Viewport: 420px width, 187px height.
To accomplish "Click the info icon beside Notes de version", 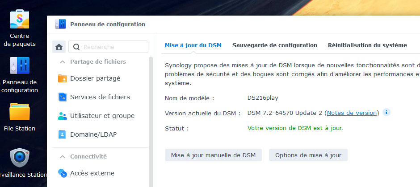I will click(x=386, y=112).
